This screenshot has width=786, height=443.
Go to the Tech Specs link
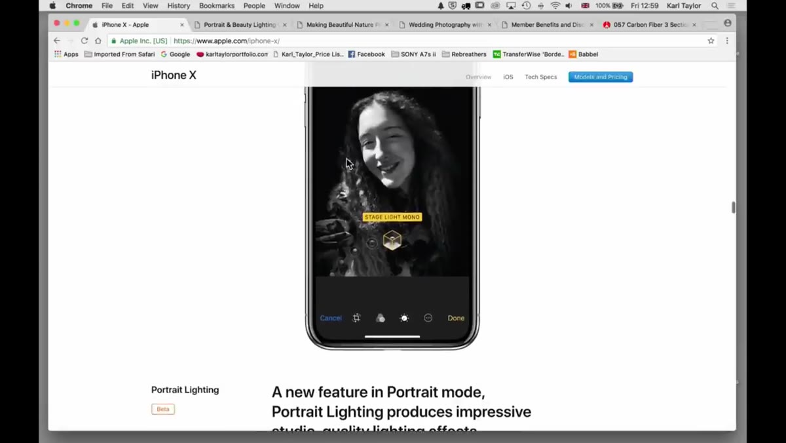click(x=540, y=77)
